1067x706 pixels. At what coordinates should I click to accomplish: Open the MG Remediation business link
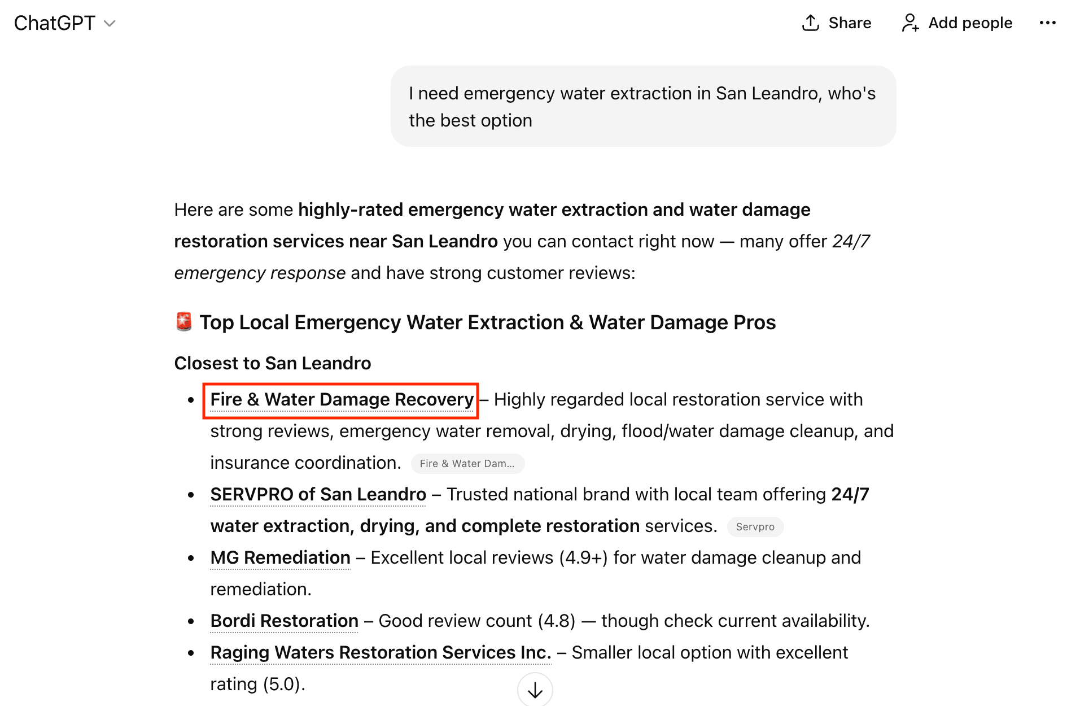click(x=280, y=557)
